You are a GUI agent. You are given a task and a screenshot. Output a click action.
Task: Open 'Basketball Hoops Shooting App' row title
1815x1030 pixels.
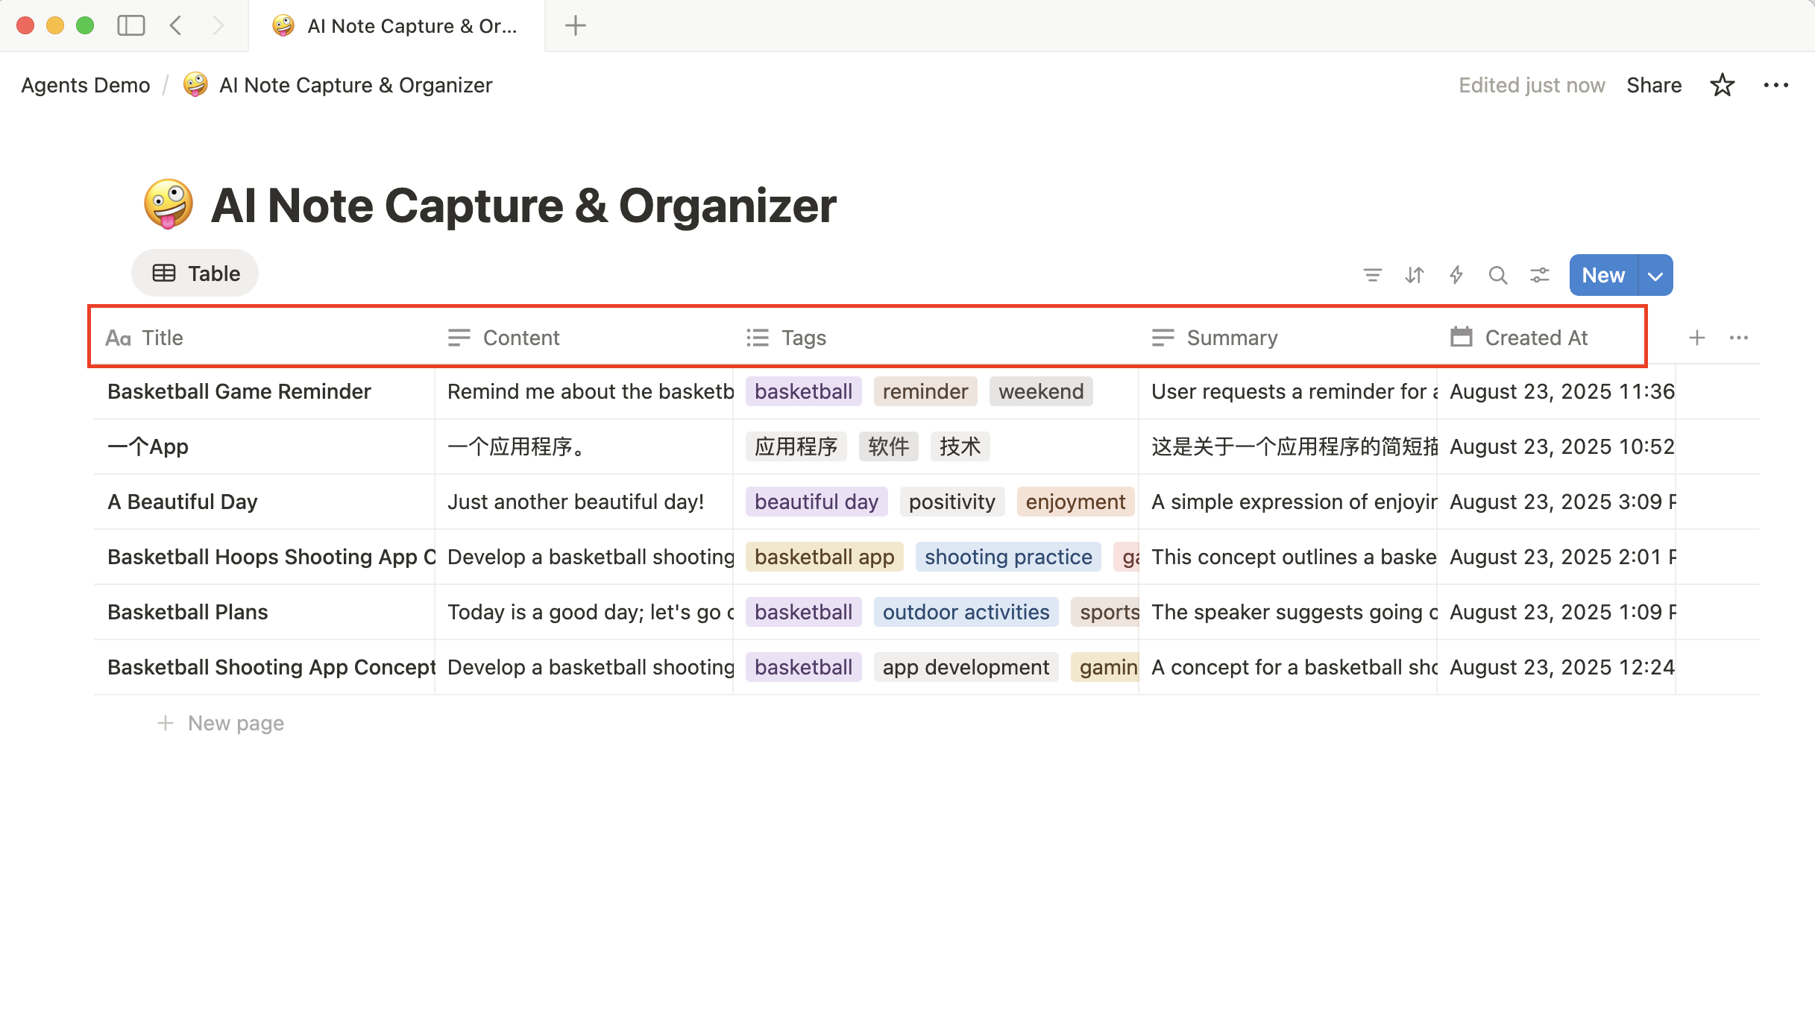(271, 557)
